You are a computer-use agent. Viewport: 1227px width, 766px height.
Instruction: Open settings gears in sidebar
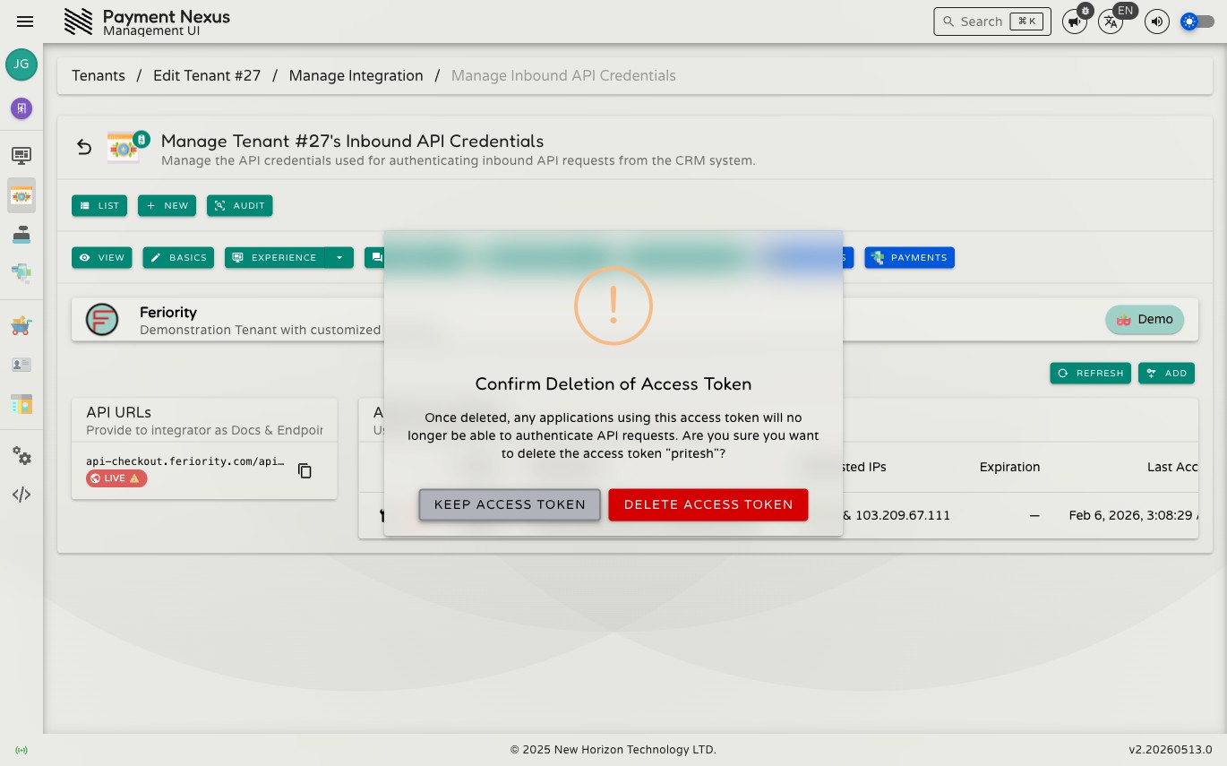pos(21,456)
